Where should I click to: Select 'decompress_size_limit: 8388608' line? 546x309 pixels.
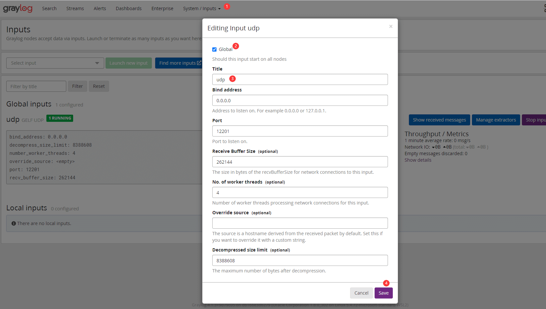click(x=51, y=145)
